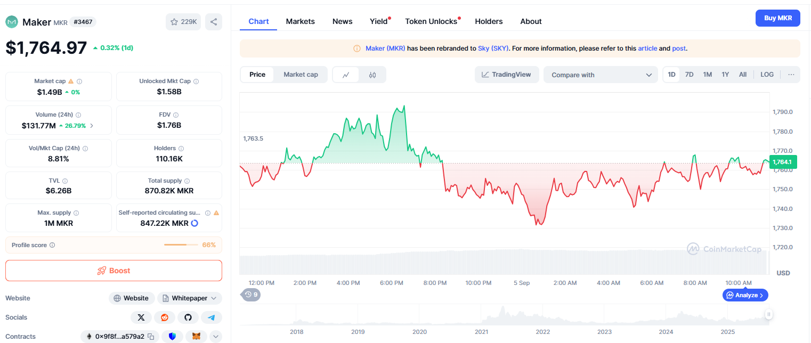Viewport: 811px width, 343px height.
Task: Show Volume (24h) info tooltip icon
Action: point(78,115)
